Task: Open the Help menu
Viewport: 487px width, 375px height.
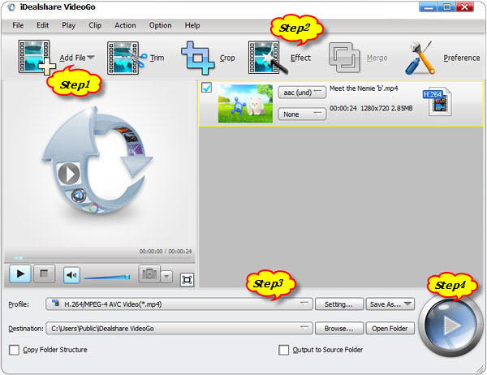Action: pos(192,25)
